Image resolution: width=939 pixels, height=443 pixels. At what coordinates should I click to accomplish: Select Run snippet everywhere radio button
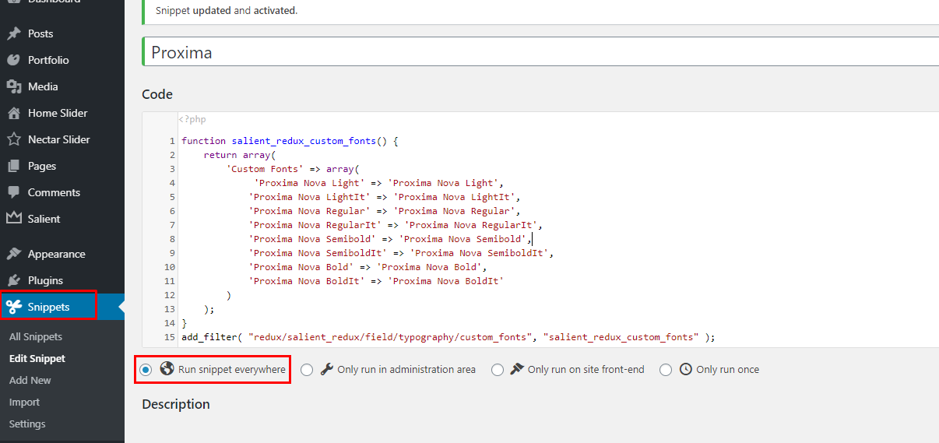[x=146, y=370]
